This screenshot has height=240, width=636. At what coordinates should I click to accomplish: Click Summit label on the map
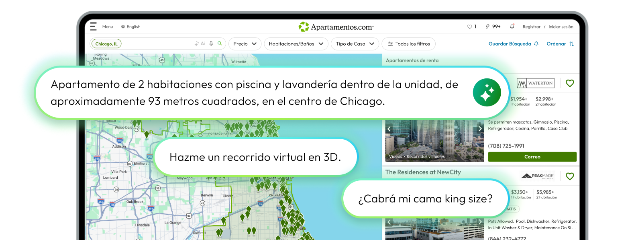[x=199, y=232]
